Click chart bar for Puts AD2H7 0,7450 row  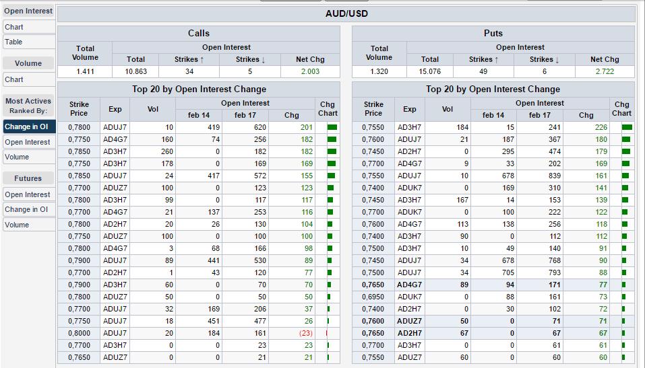(x=626, y=151)
